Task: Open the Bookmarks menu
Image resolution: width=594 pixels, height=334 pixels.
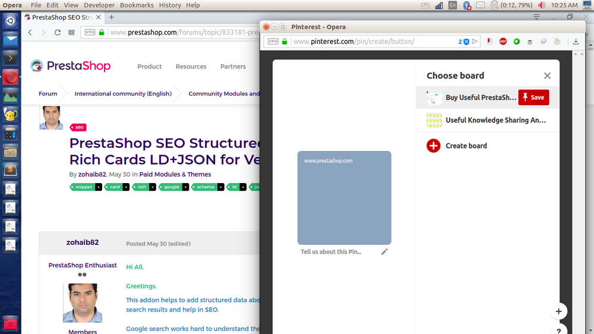Action: [137, 5]
